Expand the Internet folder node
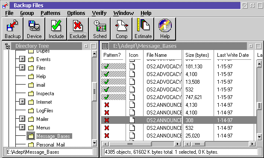Image resolution: width=264 pixels, height=158 pixels. point(22,102)
